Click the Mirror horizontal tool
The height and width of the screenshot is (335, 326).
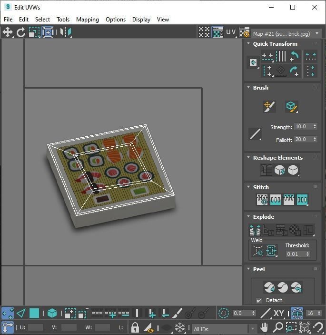pyautogui.click(x=66, y=32)
